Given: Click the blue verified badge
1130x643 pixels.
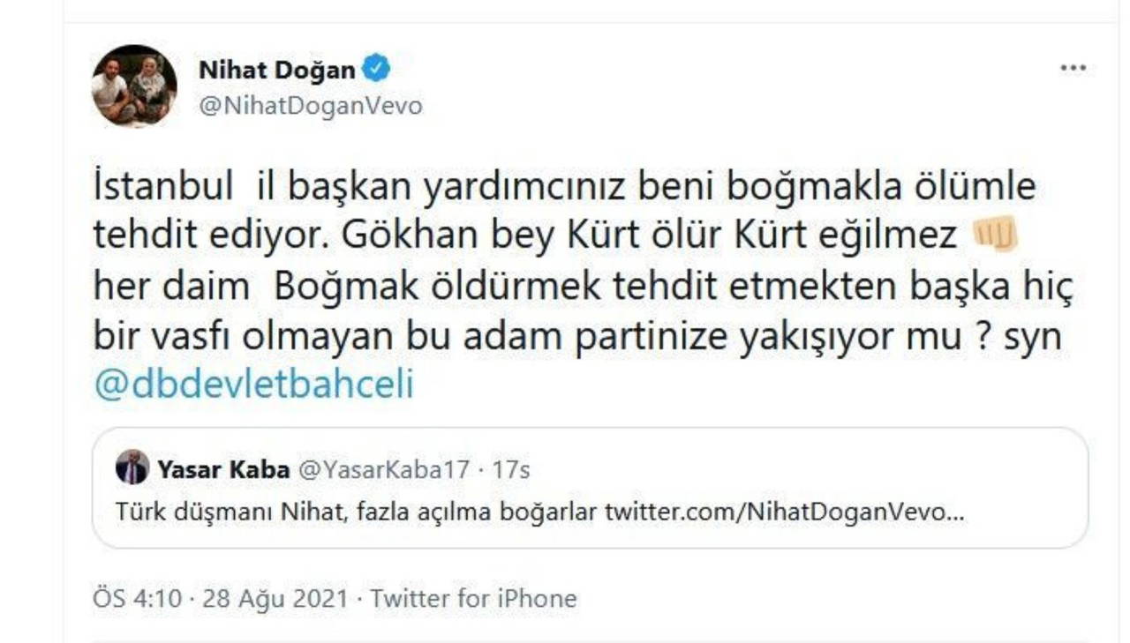Looking at the screenshot, I should click(x=377, y=68).
